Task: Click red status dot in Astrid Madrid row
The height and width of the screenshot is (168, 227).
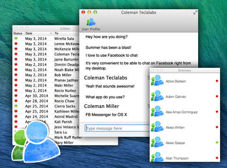Action: (x=16, y=116)
